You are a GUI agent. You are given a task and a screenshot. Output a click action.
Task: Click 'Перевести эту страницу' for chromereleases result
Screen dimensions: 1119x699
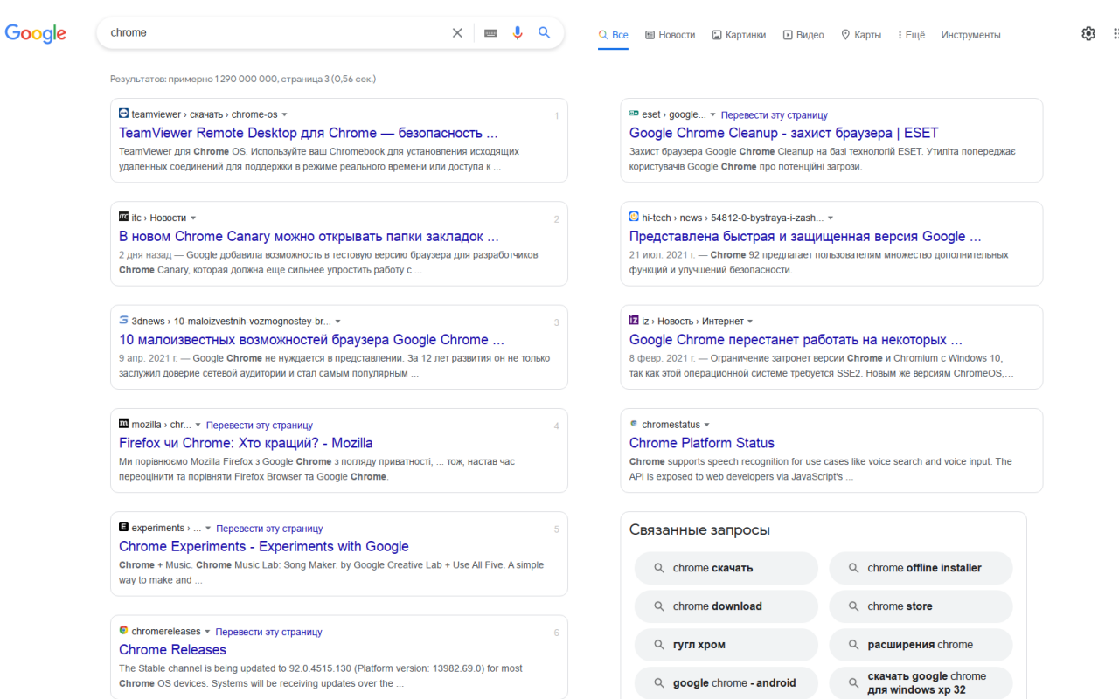click(x=268, y=632)
